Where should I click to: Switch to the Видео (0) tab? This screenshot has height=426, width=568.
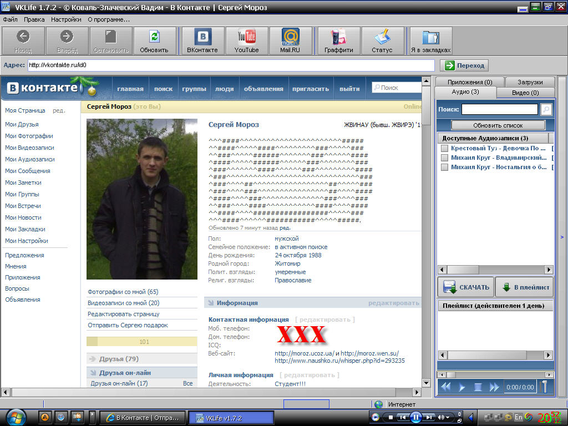click(x=525, y=93)
